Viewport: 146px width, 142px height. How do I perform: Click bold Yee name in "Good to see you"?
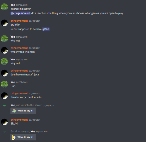tap(33, 131)
